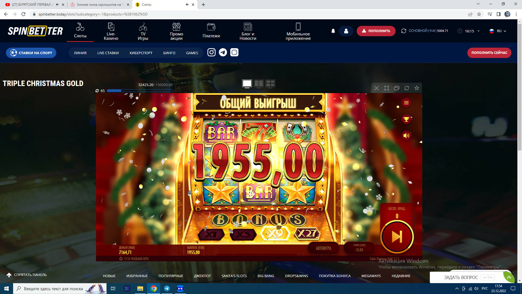
Task: Open the Instagram social icon
Action: 211,52
